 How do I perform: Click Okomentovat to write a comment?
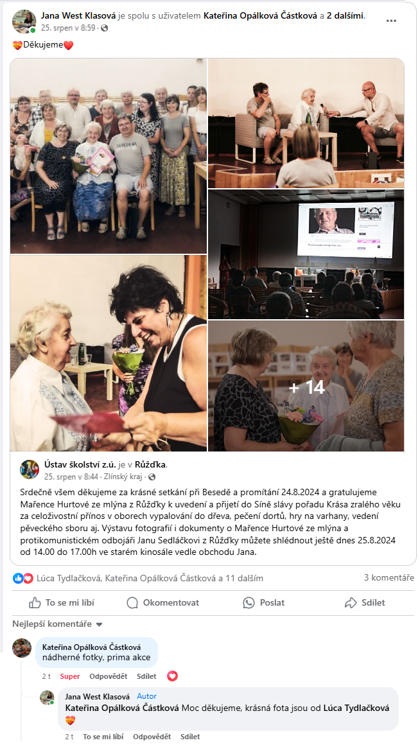tap(162, 602)
